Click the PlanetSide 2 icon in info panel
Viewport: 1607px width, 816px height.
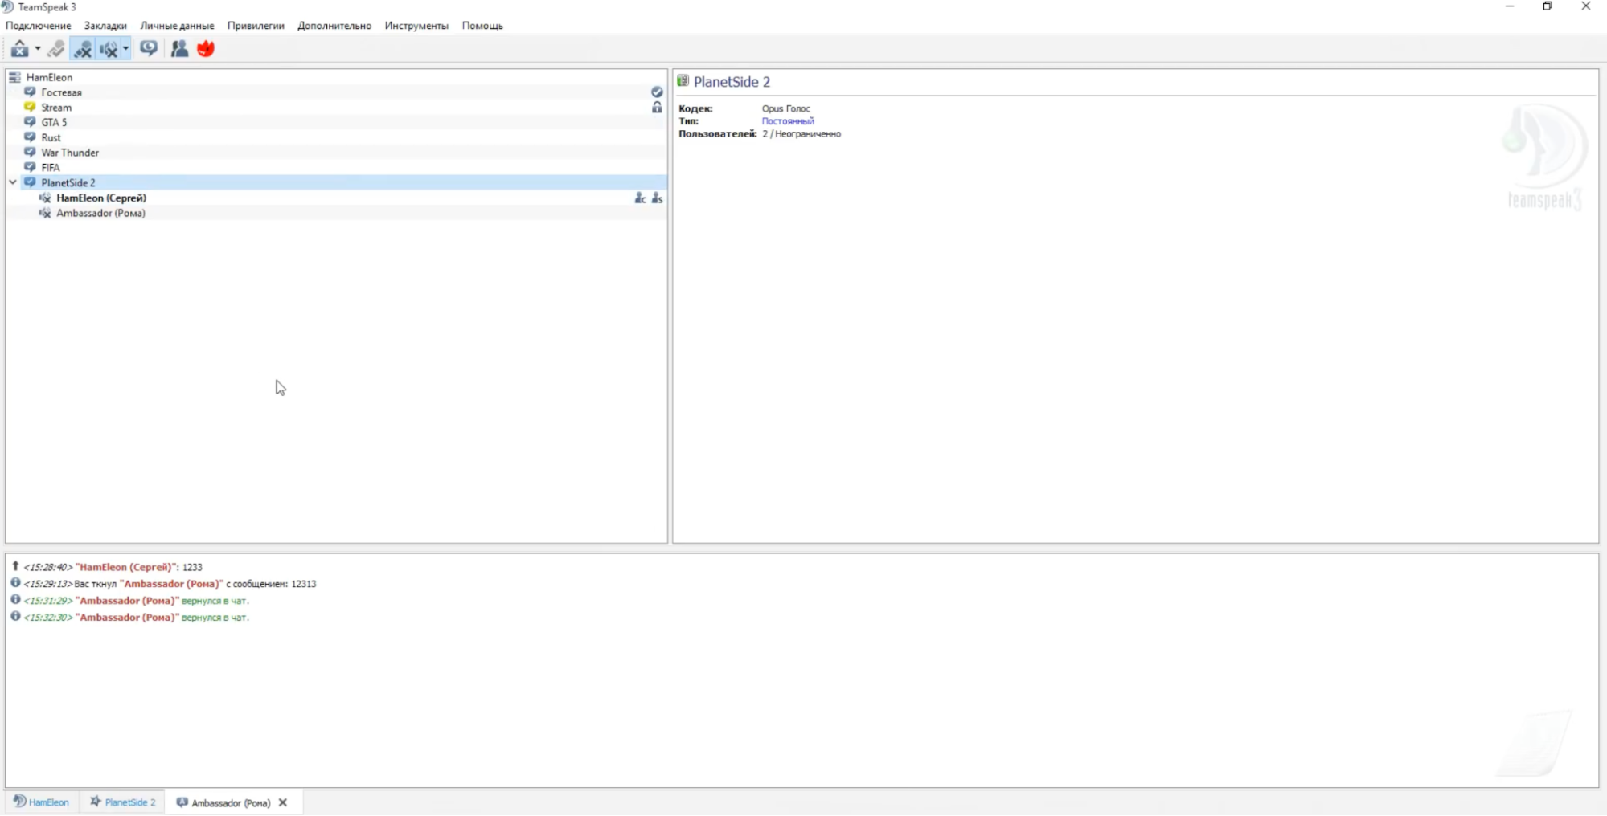point(683,81)
